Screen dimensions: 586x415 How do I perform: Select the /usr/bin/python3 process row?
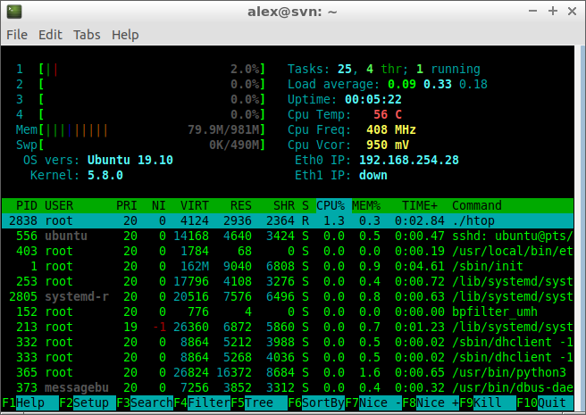(x=288, y=372)
